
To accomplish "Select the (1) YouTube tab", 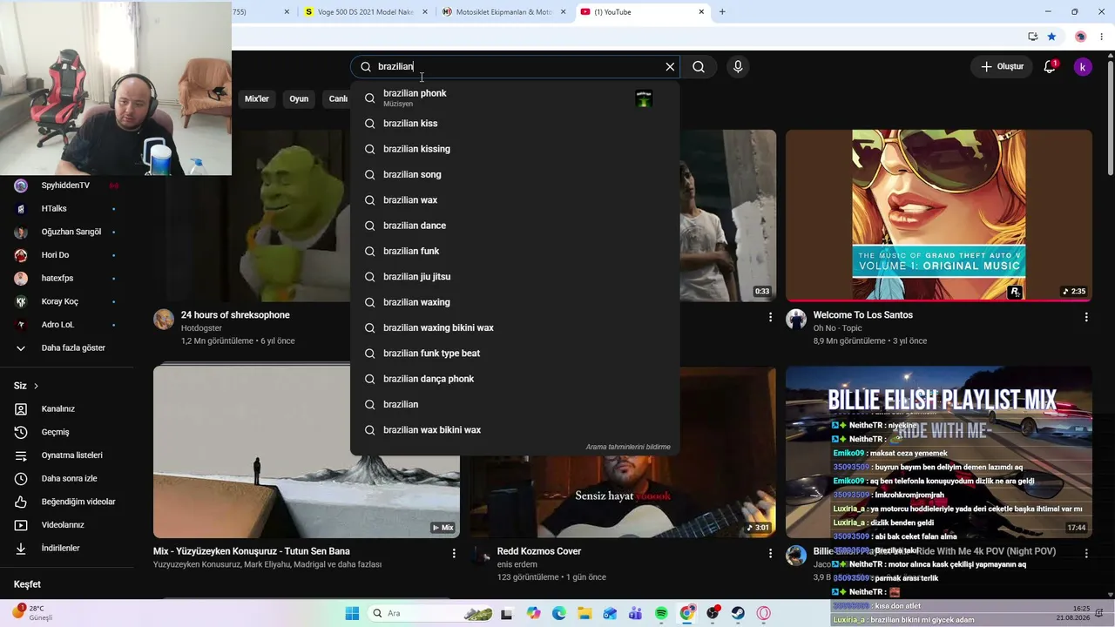I will [x=643, y=12].
